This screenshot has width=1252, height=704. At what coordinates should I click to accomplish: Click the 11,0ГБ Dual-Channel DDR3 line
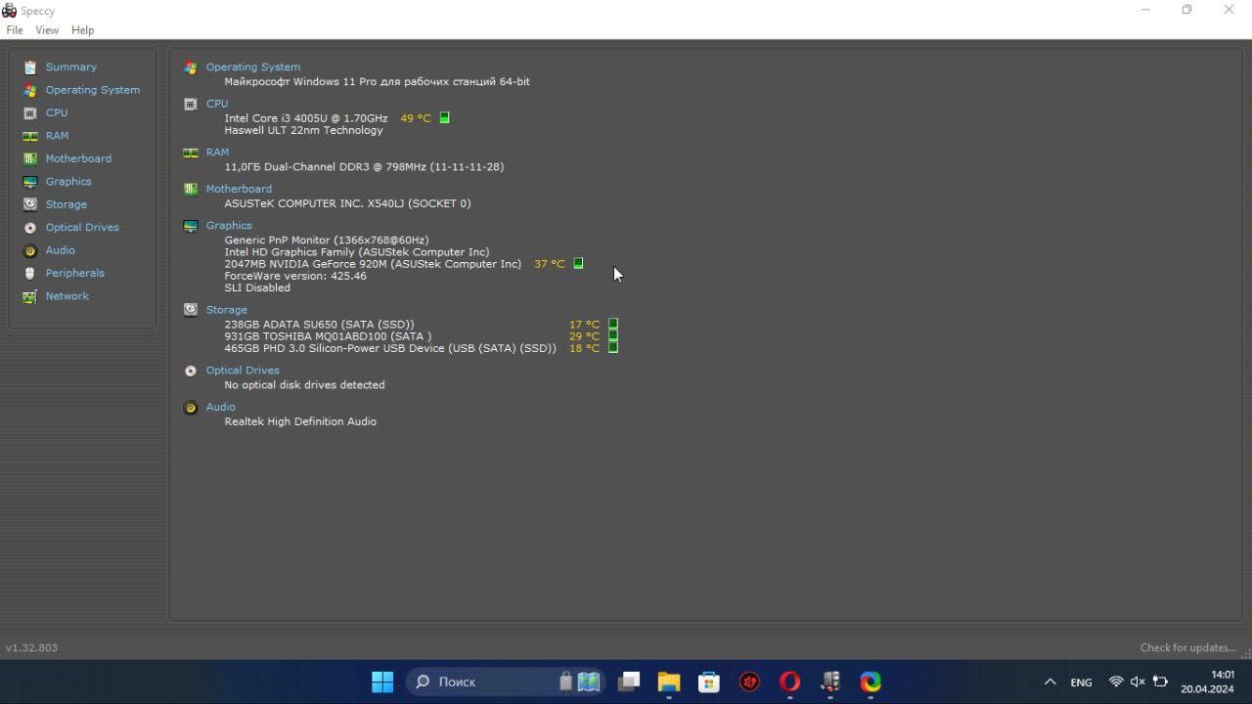point(364,166)
